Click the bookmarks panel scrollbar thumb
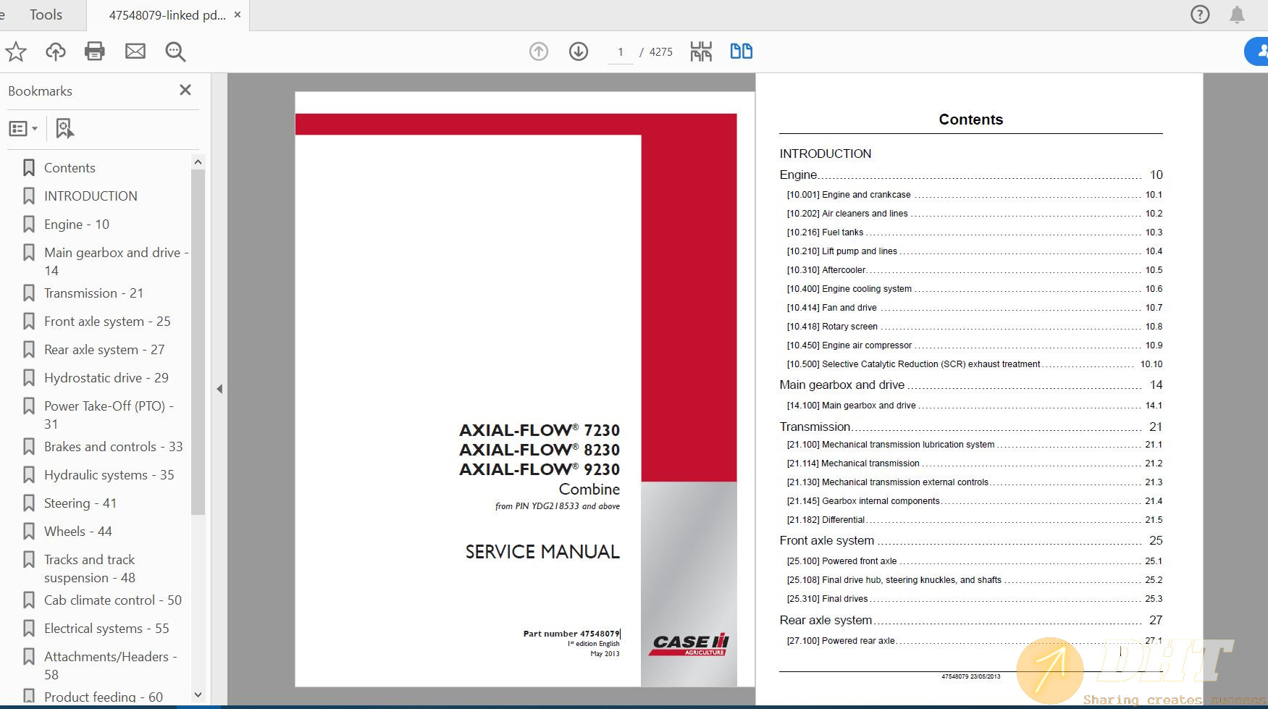 [x=198, y=342]
